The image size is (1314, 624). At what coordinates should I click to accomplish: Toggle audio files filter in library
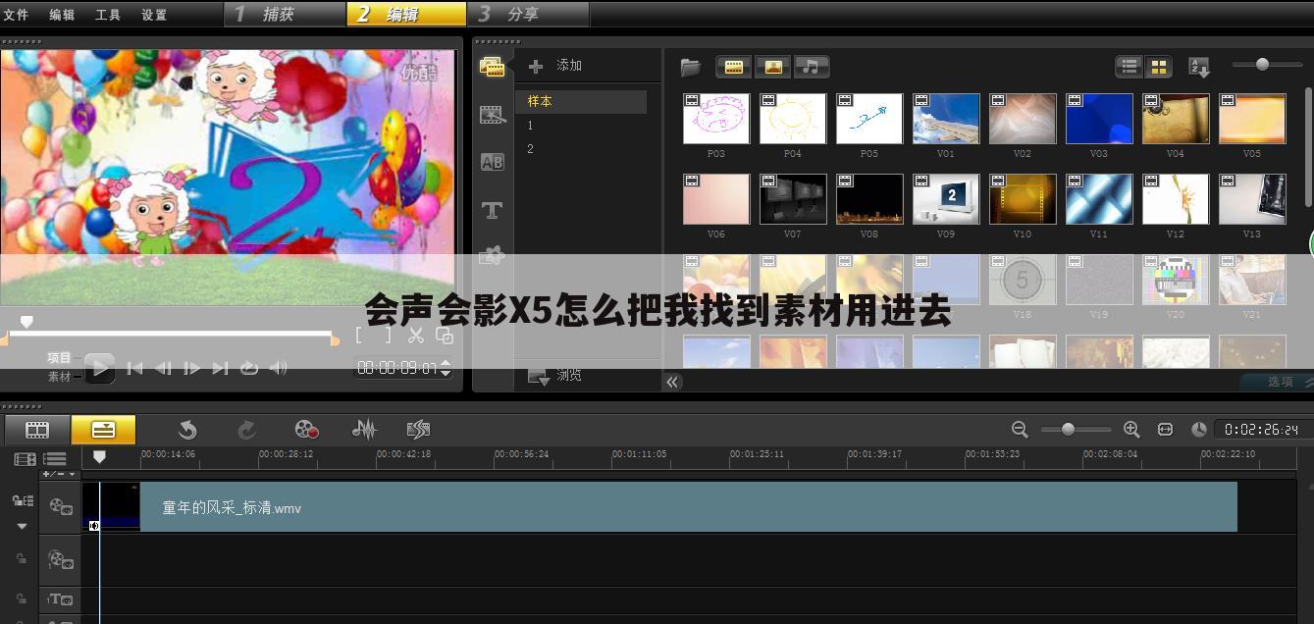811,67
